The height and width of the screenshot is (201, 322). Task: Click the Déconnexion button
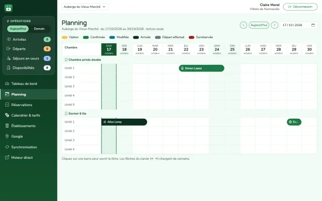pos(300,7)
